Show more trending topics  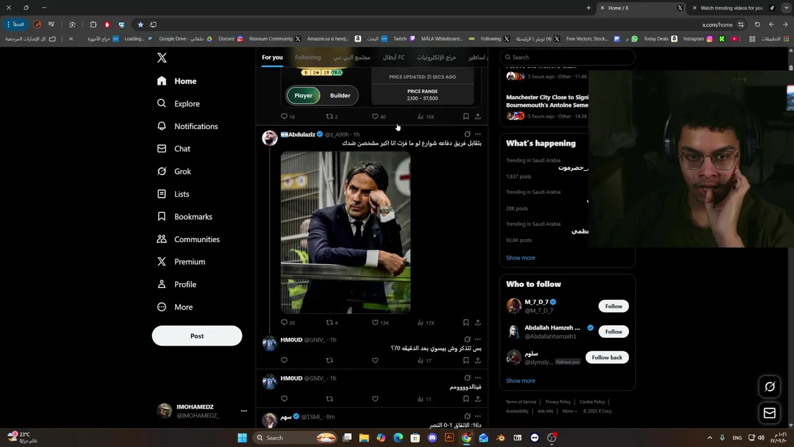coord(520,258)
